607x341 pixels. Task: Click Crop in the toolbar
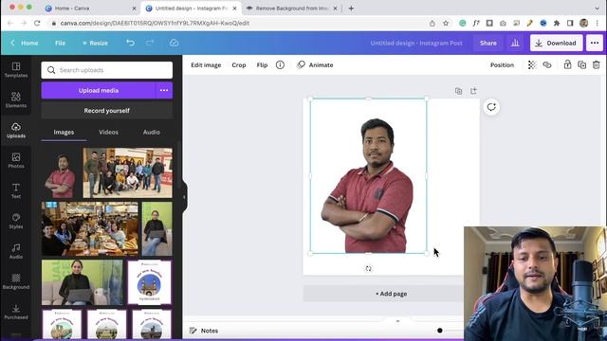[239, 65]
